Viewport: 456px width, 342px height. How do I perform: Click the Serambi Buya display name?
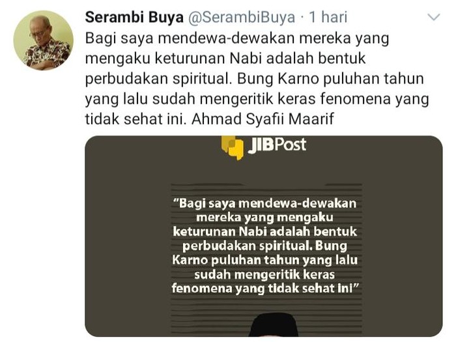click(134, 17)
